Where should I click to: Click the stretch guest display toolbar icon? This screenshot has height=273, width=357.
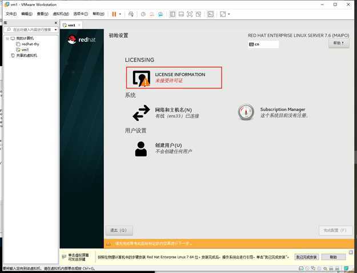tap(223, 14)
